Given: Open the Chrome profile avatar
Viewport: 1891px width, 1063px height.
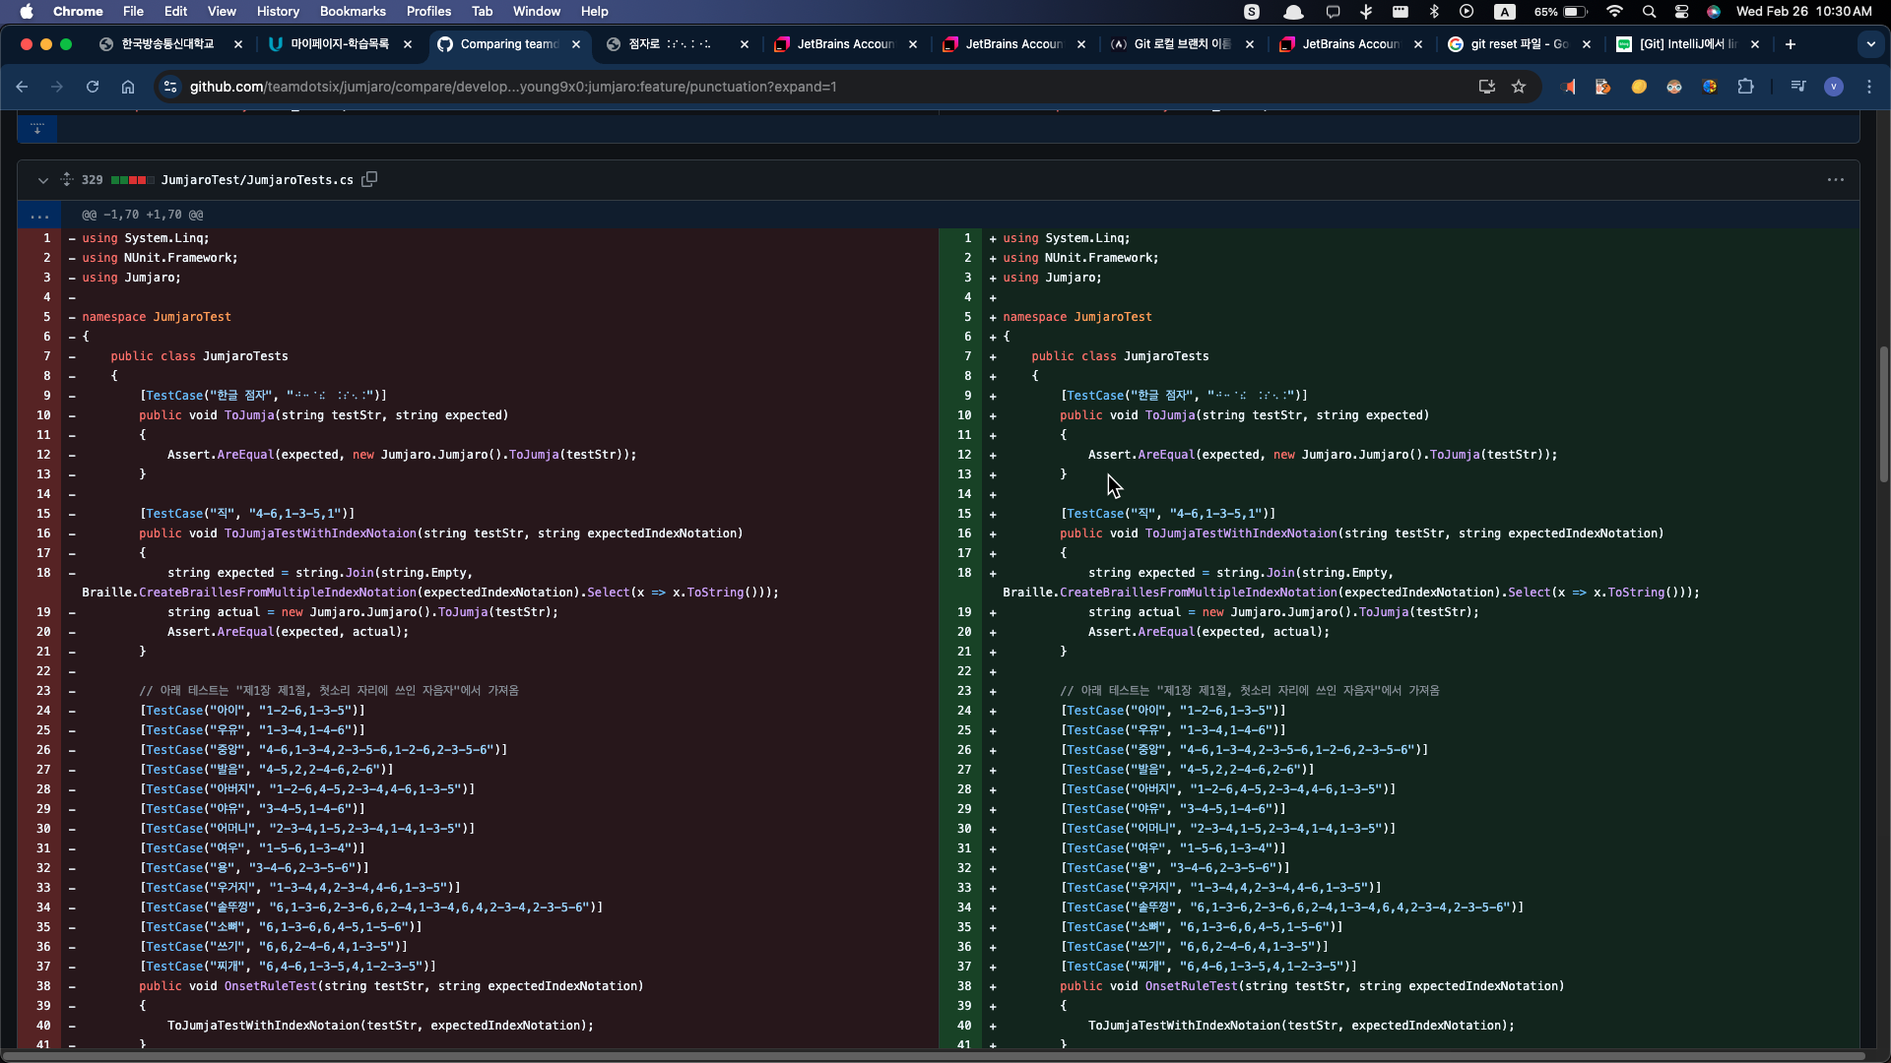Looking at the screenshot, I should 1833,87.
